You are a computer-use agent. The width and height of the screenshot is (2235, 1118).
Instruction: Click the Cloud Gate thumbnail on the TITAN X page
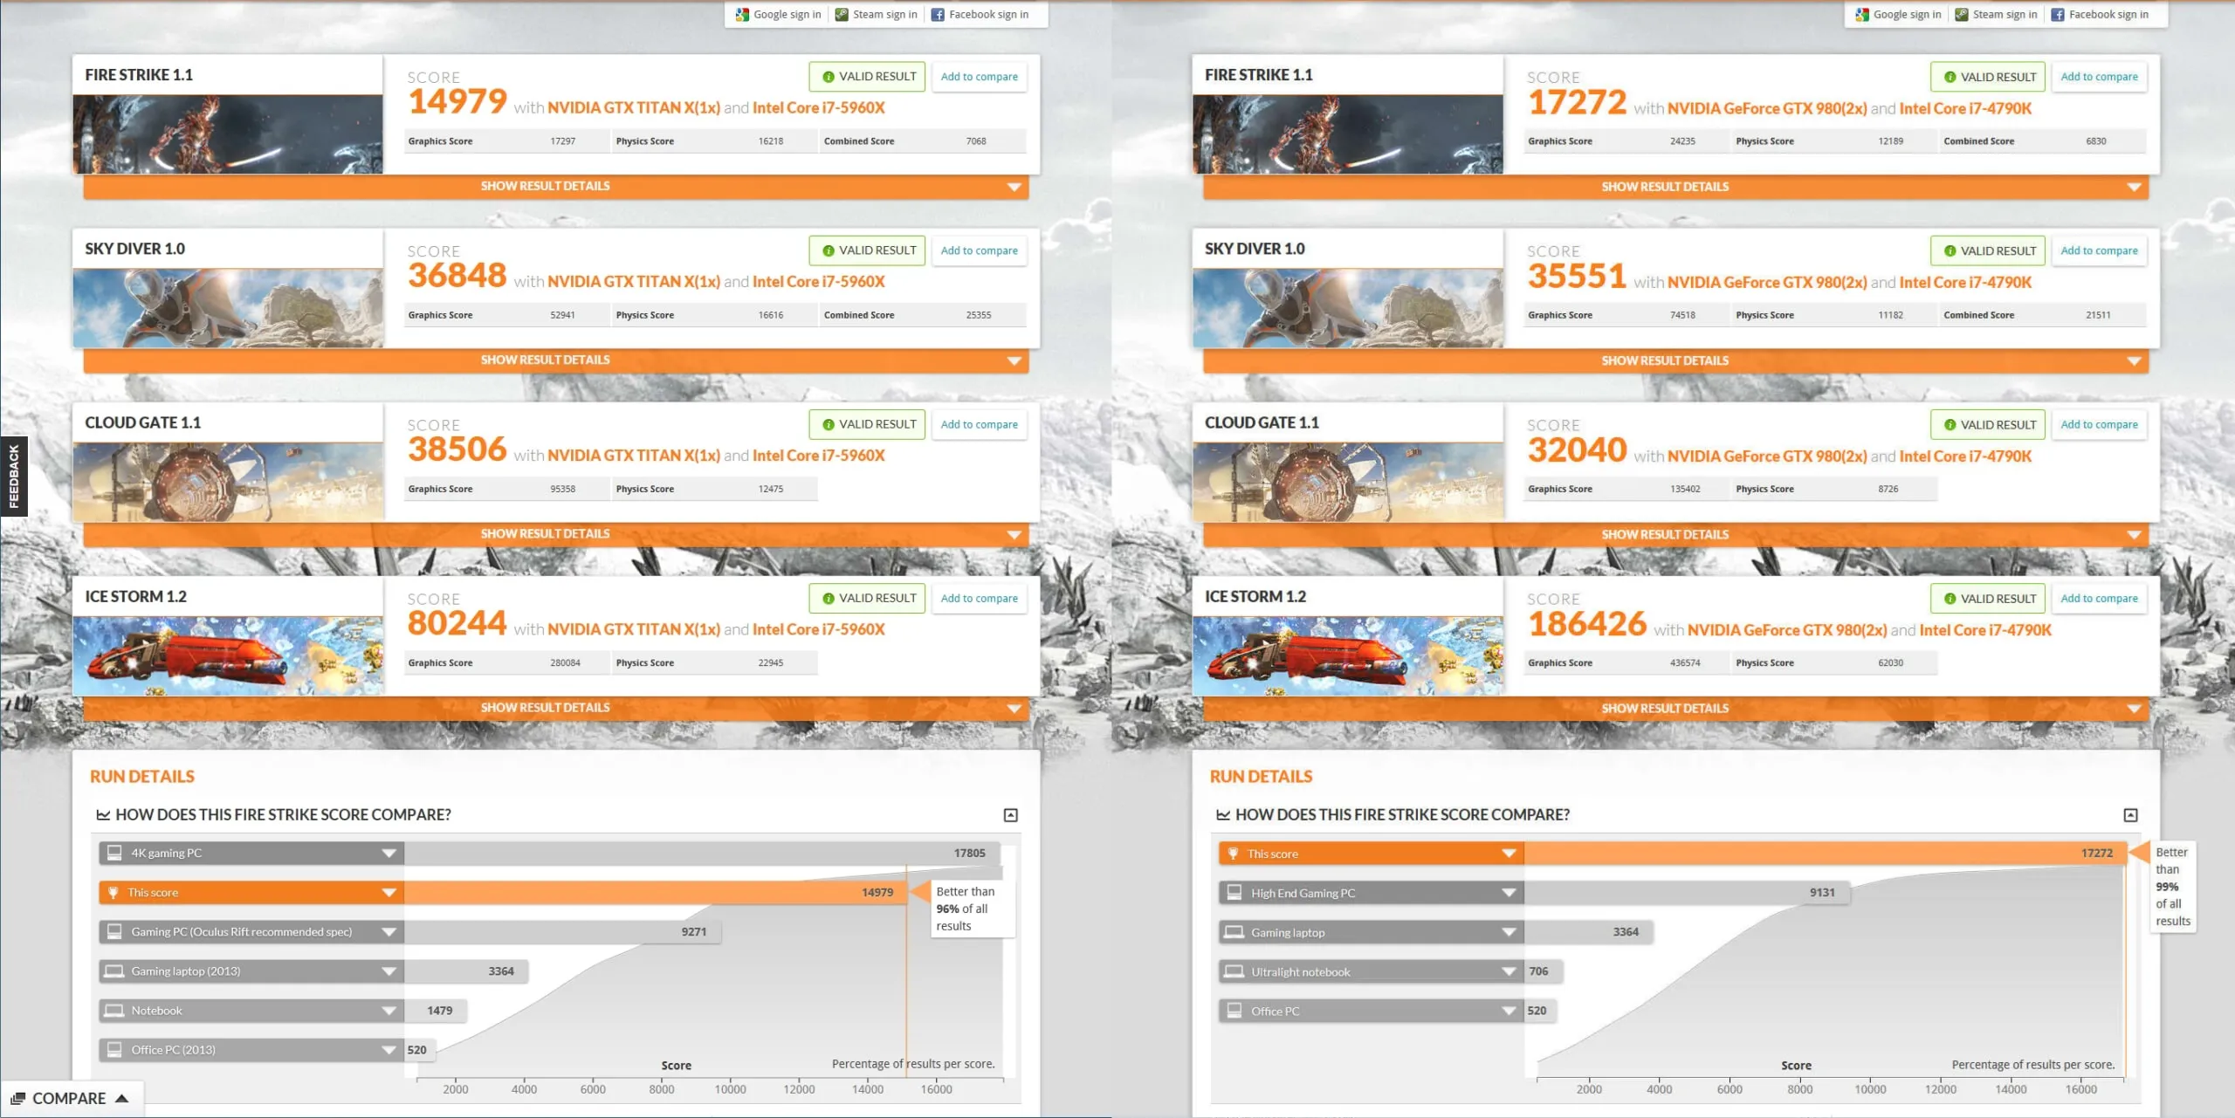[x=228, y=482]
